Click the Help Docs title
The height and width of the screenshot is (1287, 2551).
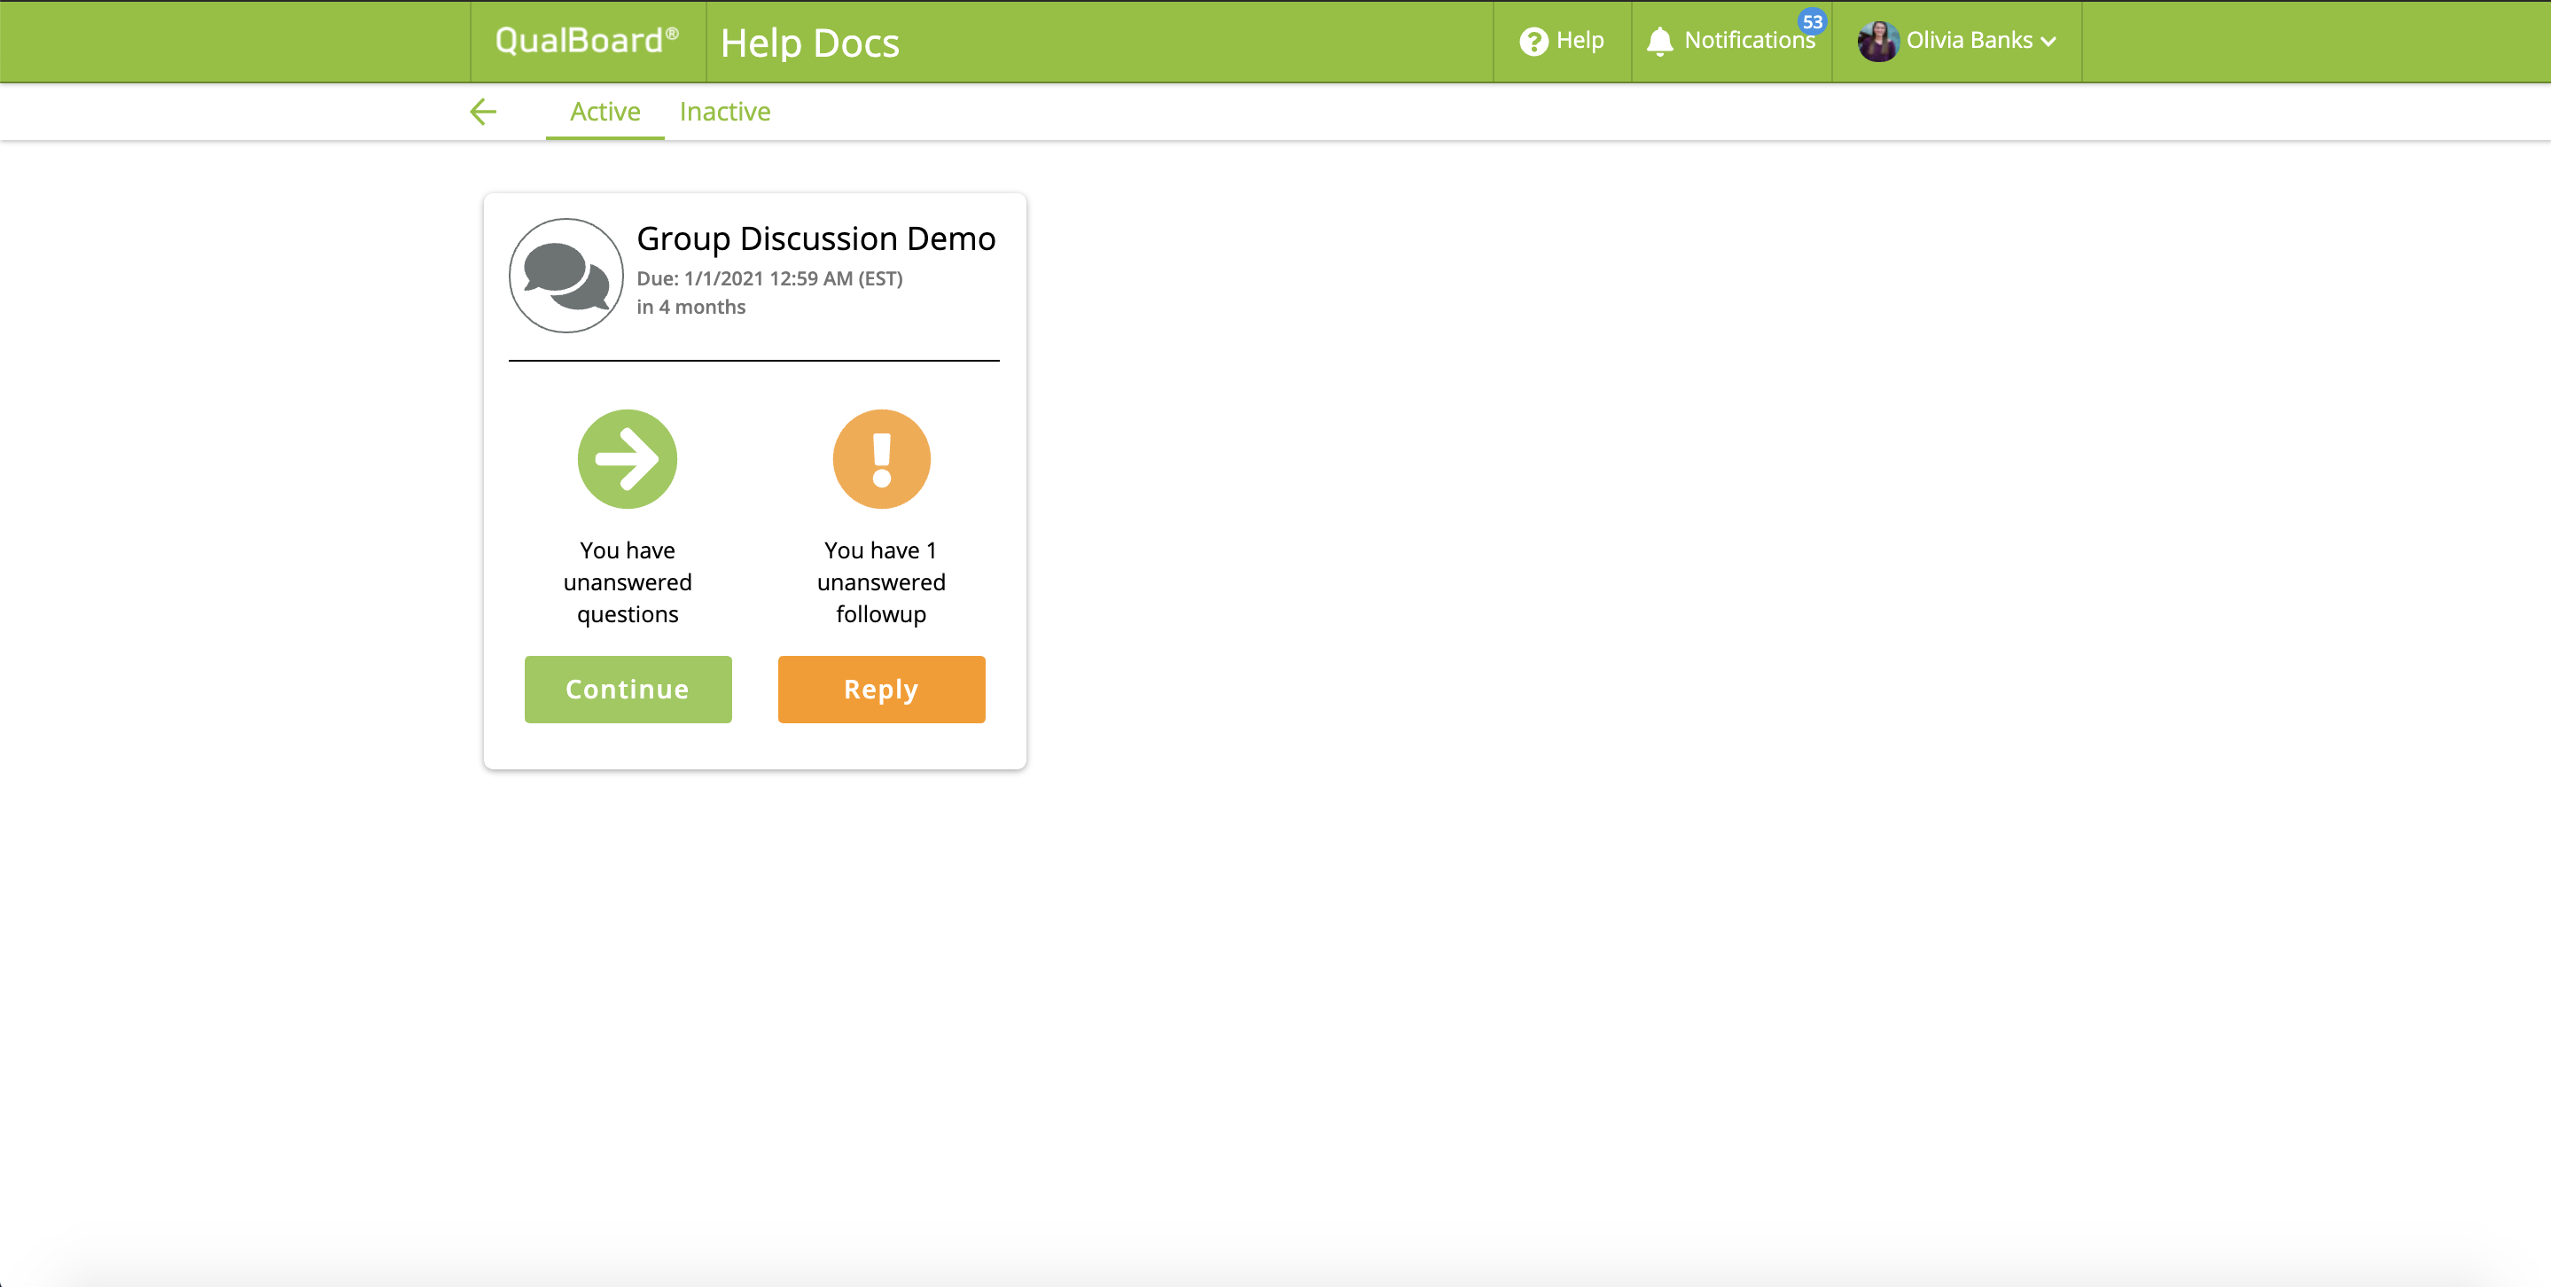(x=809, y=43)
